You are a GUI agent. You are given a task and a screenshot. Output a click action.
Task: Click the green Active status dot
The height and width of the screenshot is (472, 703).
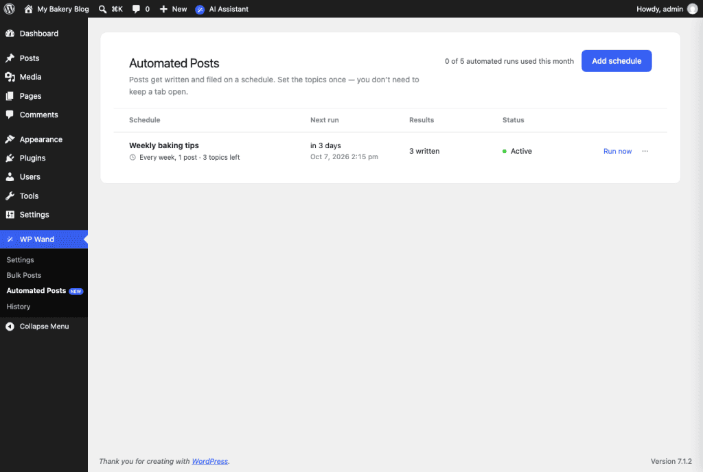pyautogui.click(x=505, y=152)
